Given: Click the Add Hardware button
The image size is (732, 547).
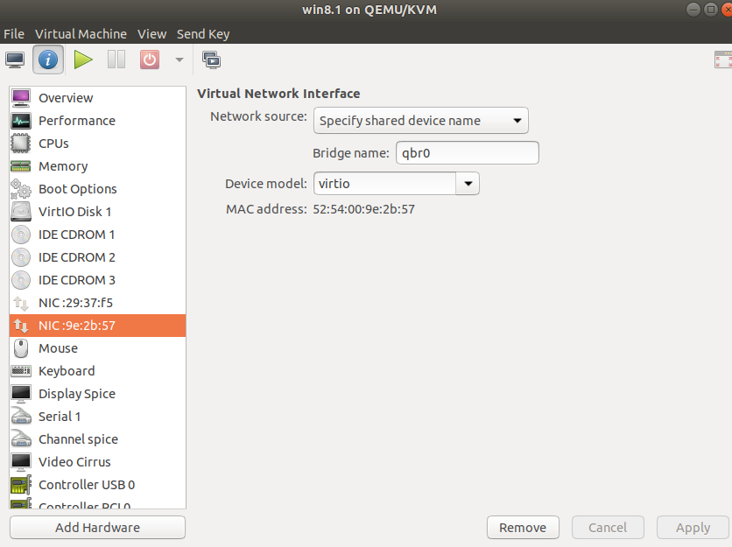Looking at the screenshot, I should [97, 528].
